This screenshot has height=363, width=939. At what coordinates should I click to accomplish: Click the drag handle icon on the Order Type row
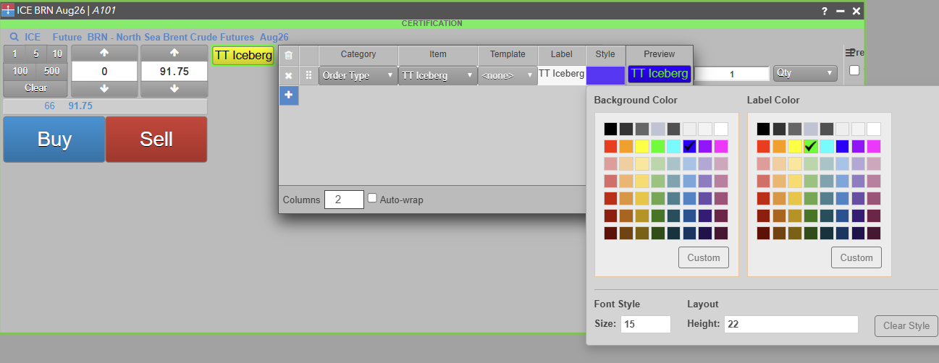point(308,75)
